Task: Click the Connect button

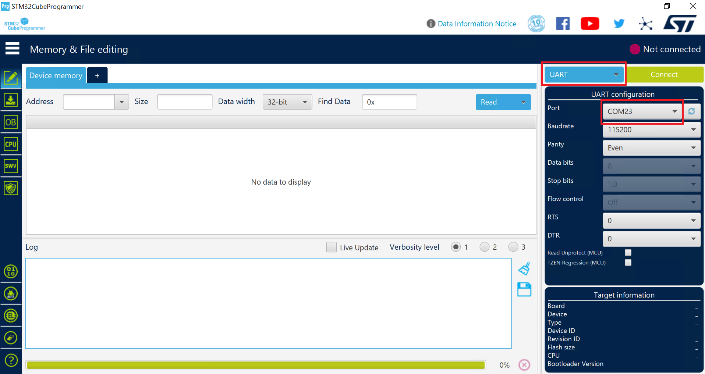Action: [x=664, y=74]
